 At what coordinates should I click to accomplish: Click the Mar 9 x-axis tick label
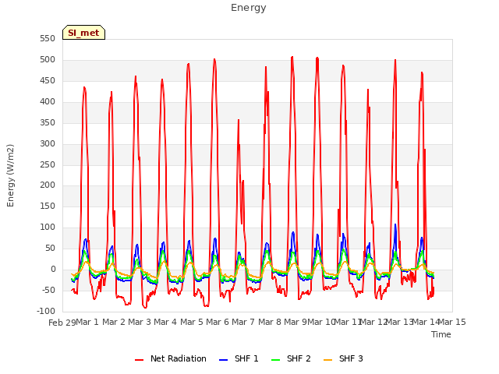pyautogui.click(x=296, y=322)
